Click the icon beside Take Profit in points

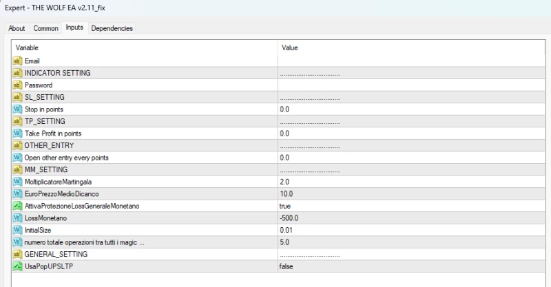[17, 134]
